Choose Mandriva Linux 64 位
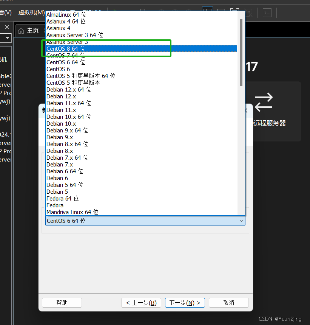This screenshot has width=310, height=325. click(x=142, y=212)
